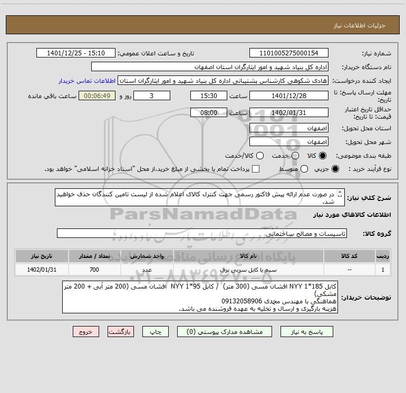Click the بازگشت back button
This screenshot has width=406, height=393.
click(121, 332)
